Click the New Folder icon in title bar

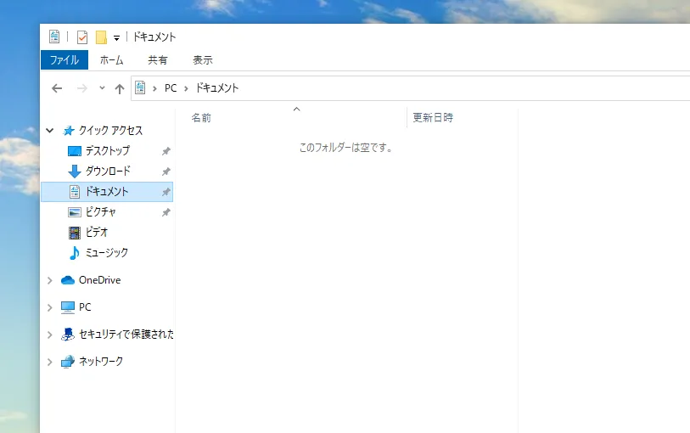tap(101, 37)
